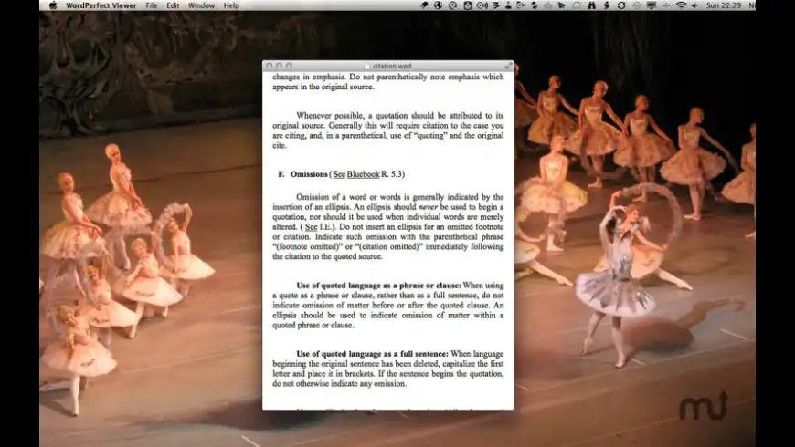Click the citation.wpd document proxy icon

[367, 66]
